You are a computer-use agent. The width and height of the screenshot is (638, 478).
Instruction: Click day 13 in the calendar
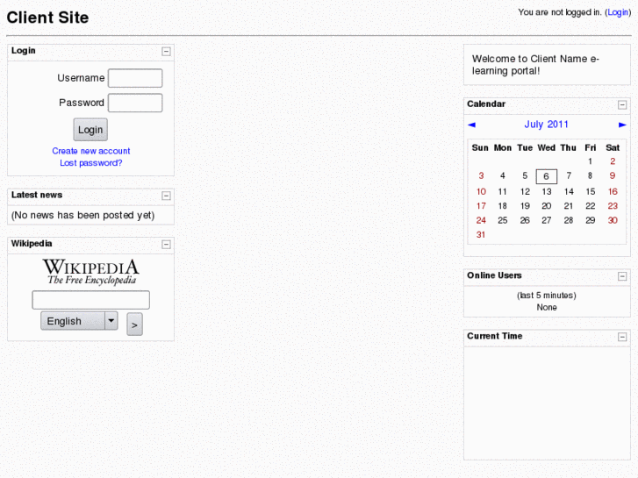click(547, 191)
